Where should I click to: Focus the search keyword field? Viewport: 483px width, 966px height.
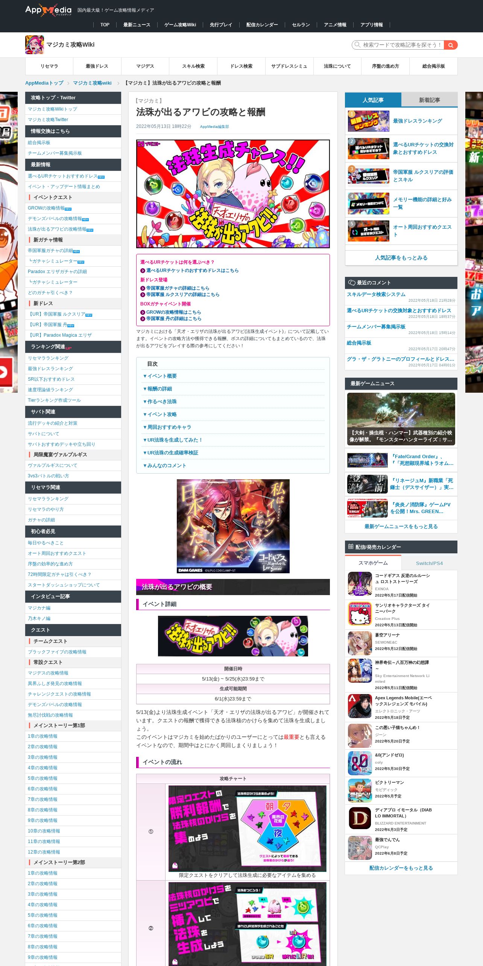tap(398, 45)
